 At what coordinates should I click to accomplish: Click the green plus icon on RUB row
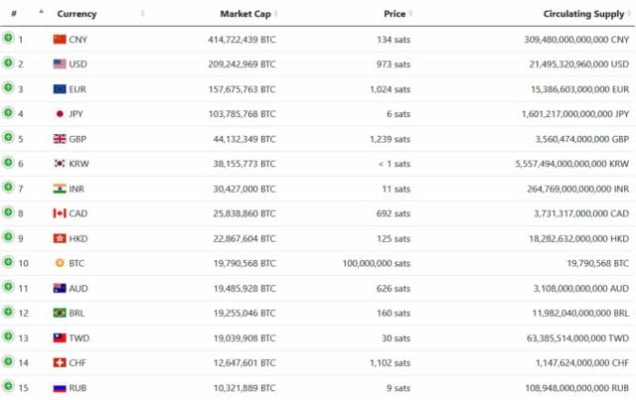coord(8,386)
